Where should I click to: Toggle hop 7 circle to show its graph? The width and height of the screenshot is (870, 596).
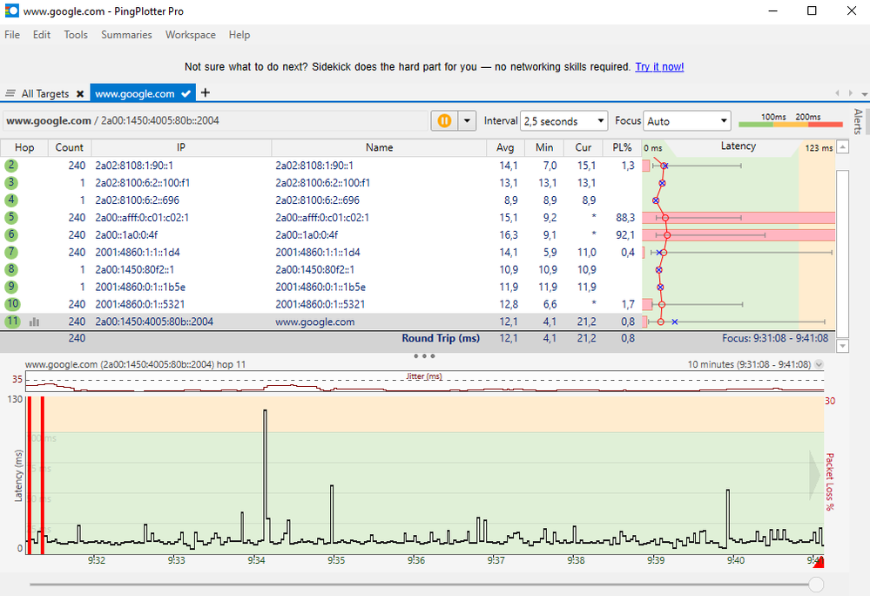[x=11, y=252]
